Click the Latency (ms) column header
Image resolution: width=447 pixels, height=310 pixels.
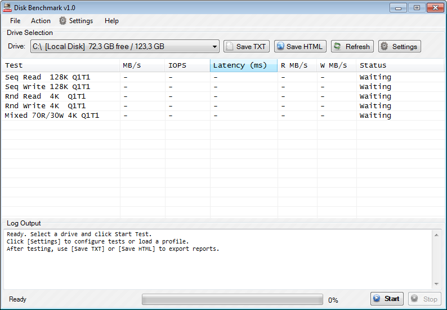click(x=244, y=65)
